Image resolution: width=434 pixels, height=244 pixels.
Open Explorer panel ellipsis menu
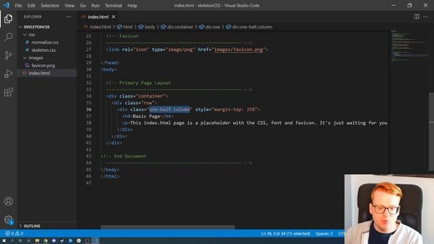point(68,16)
